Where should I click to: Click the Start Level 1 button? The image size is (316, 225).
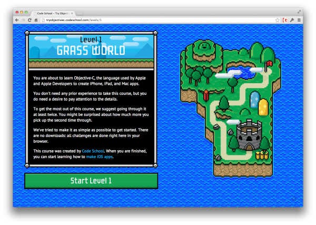[x=91, y=181]
